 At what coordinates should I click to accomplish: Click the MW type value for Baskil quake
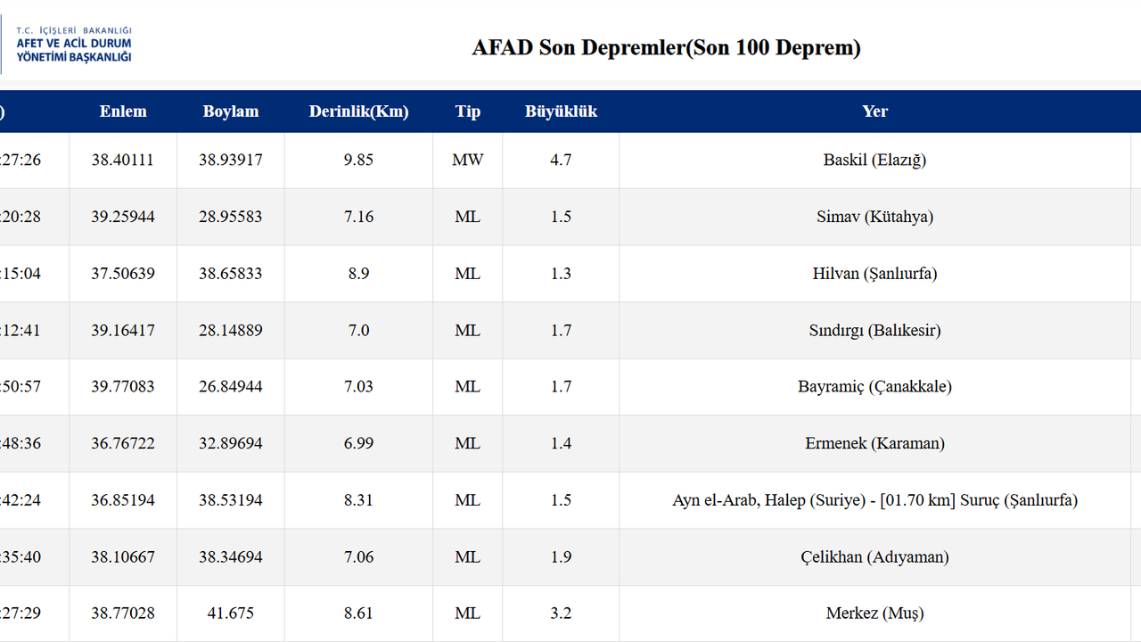pos(467,160)
